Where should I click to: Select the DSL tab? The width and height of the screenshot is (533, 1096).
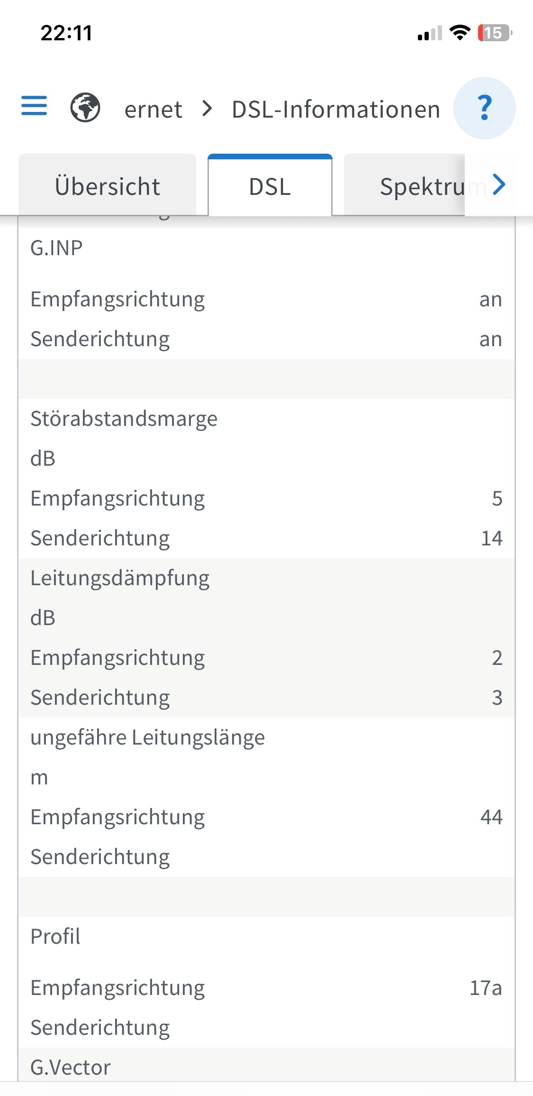[x=270, y=186]
